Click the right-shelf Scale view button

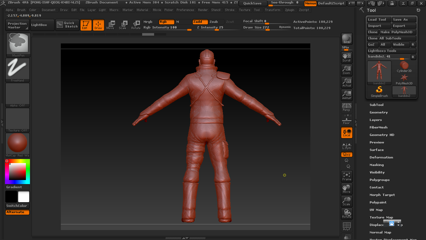pyautogui.click(x=346, y=201)
